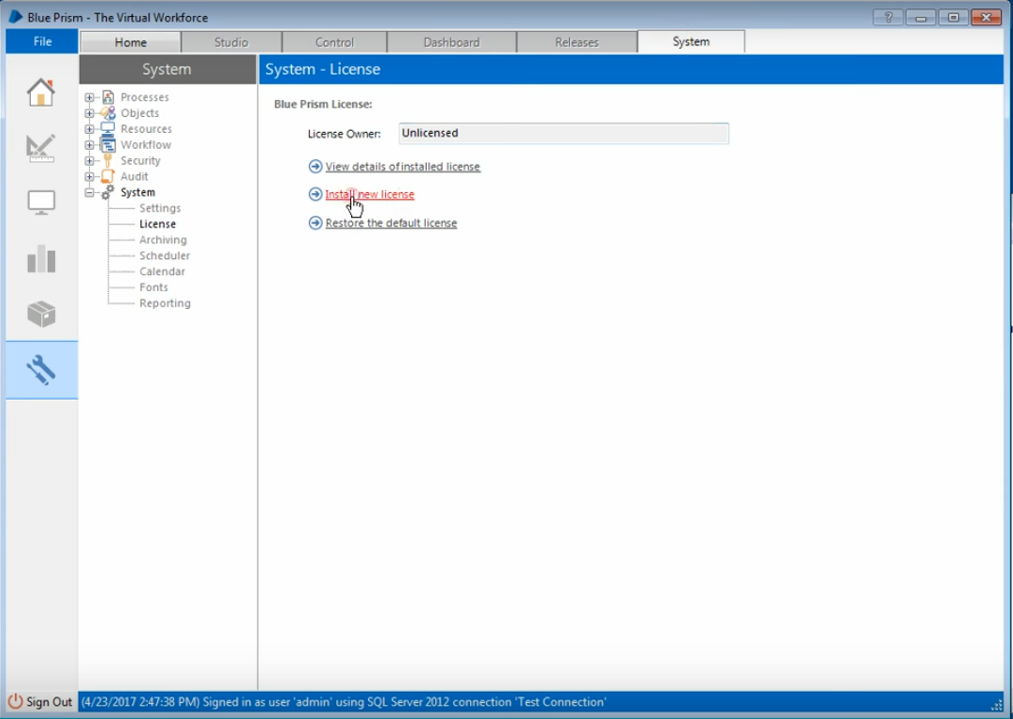This screenshot has width=1013, height=719.
Task: Click the 'Blue Prism License:' heading
Action: [323, 104]
